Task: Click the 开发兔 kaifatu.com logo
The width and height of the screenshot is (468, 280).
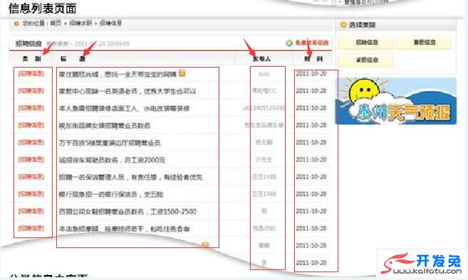Action: point(422,264)
